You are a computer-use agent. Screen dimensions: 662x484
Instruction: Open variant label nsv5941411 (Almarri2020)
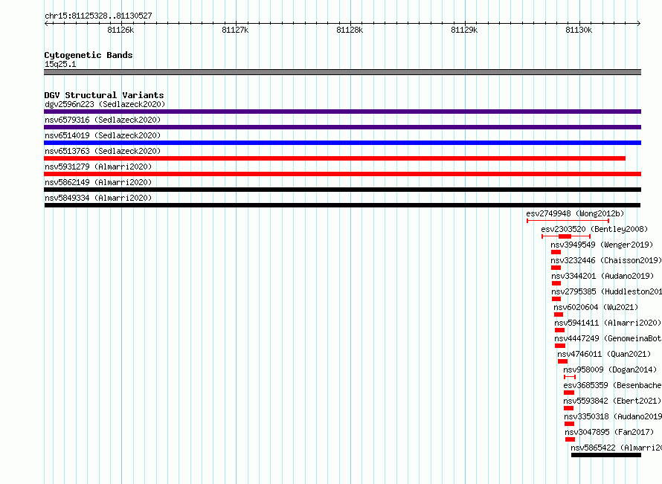608,323
